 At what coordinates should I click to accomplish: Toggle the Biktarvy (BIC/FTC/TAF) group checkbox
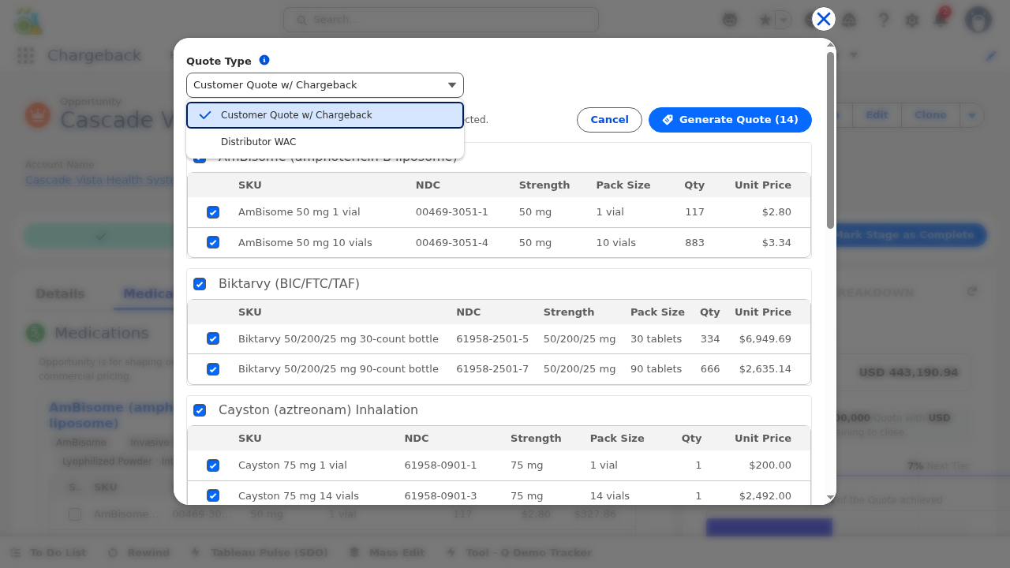[x=200, y=284]
